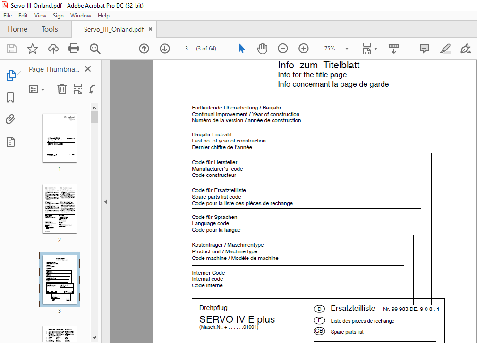Choose the Selection arrow tool
This screenshot has height=343, width=477.
click(x=241, y=49)
